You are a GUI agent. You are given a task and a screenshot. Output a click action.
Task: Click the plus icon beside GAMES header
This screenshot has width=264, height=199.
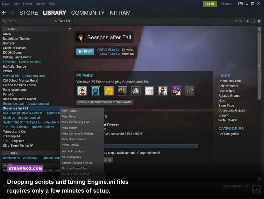[70, 29]
